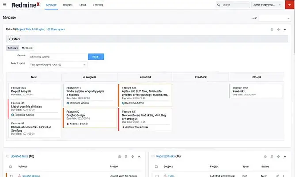Click move handle of Default board block

coord(278,30)
